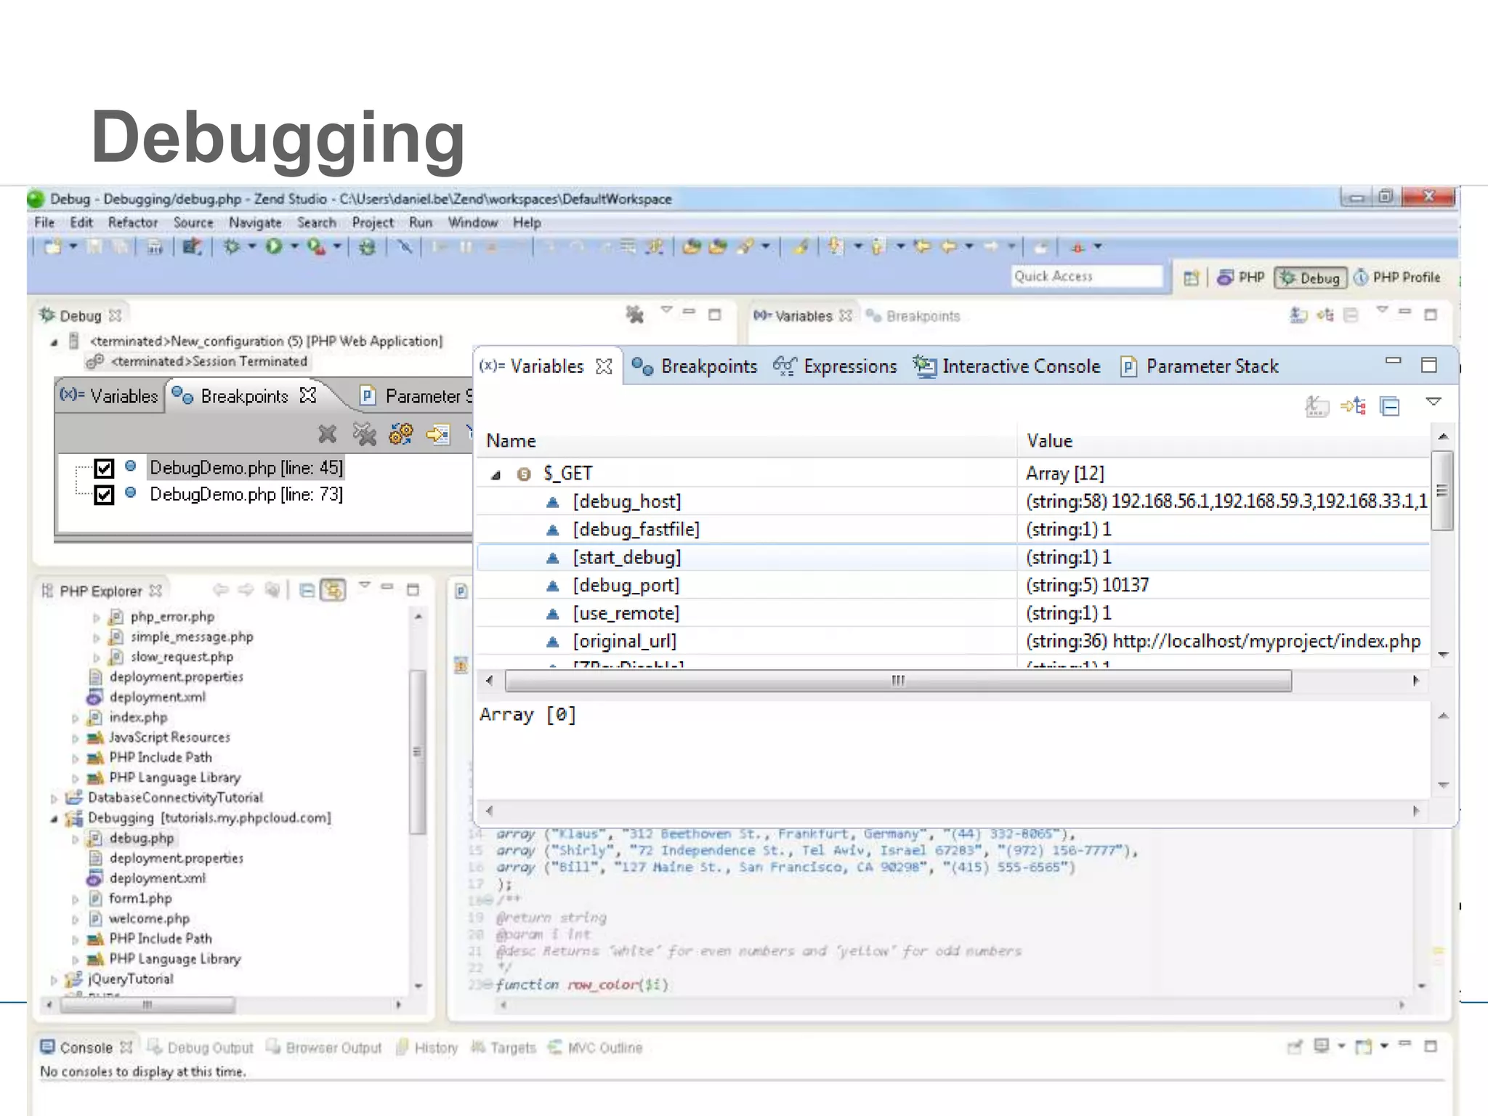
Task: Switch to Expressions tab
Action: 836,366
